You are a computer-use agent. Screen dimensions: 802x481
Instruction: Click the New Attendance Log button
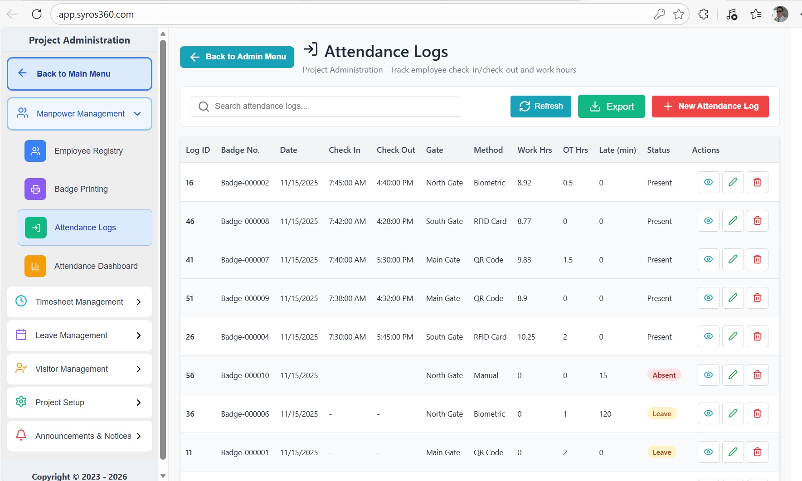point(710,106)
